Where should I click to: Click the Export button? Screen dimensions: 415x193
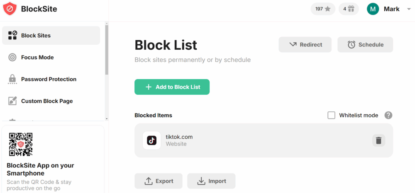158,181
